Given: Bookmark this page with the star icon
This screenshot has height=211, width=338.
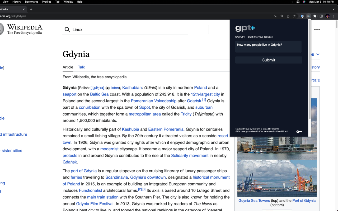Looking at the screenshot, I should tap(294, 16).
